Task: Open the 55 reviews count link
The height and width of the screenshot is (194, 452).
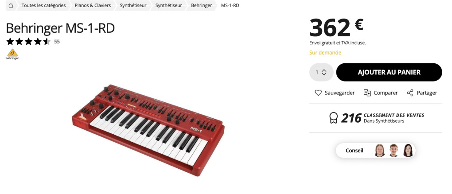Action: [x=57, y=42]
